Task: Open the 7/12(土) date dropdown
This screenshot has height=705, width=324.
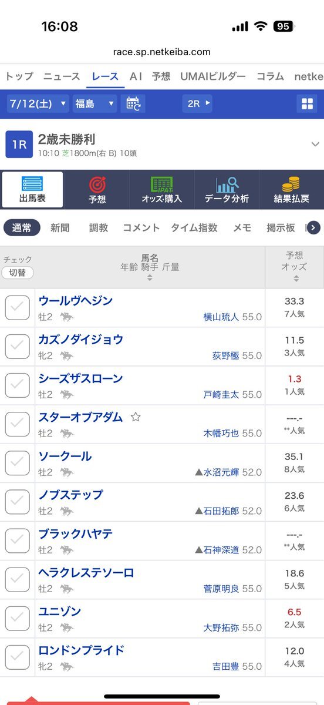Action: pos(38,104)
